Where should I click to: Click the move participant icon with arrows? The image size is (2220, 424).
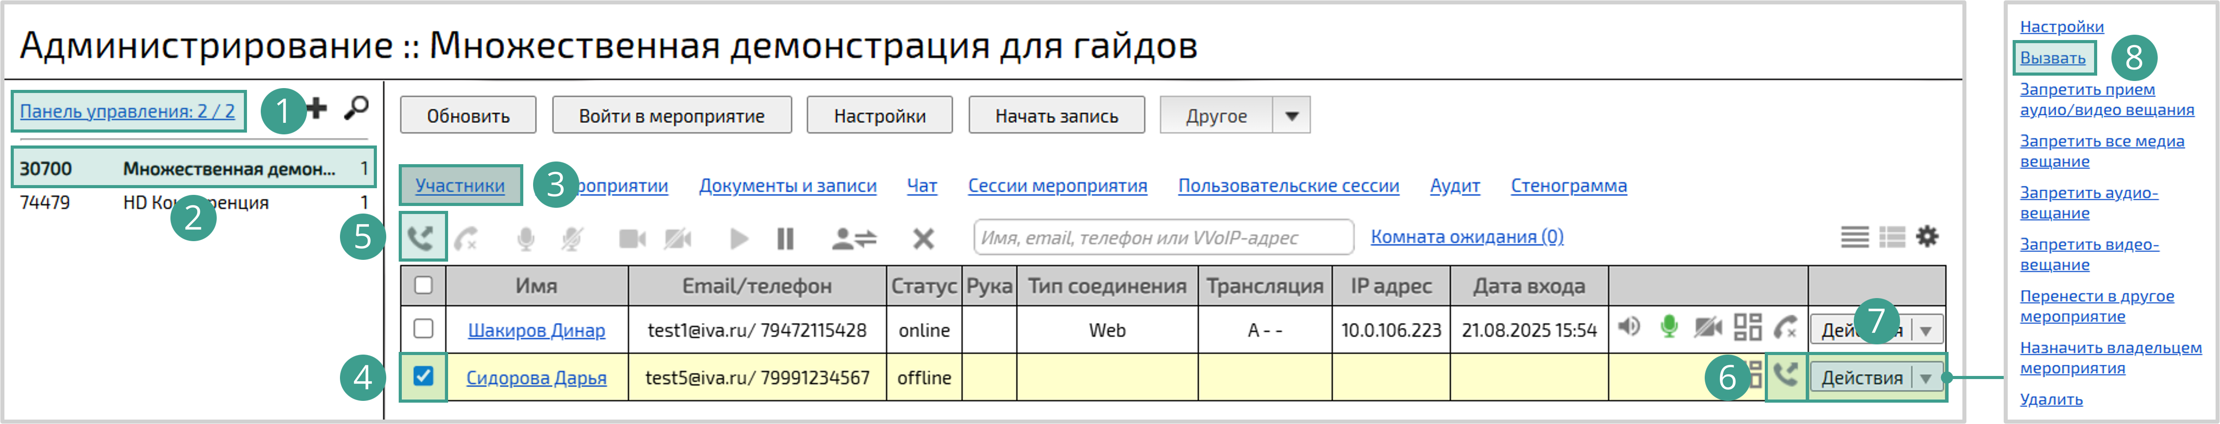(853, 239)
